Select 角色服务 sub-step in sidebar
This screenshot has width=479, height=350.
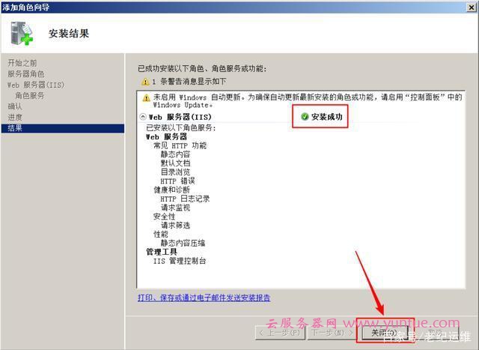pyautogui.click(x=30, y=96)
